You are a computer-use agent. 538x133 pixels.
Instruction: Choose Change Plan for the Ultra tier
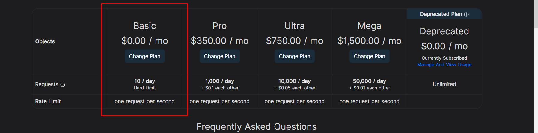[x=294, y=56]
